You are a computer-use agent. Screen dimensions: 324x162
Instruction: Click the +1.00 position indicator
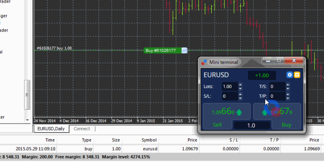262,76
